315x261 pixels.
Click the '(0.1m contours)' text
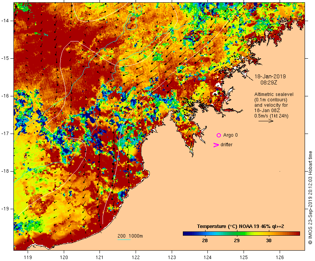(x=270, y=100)
